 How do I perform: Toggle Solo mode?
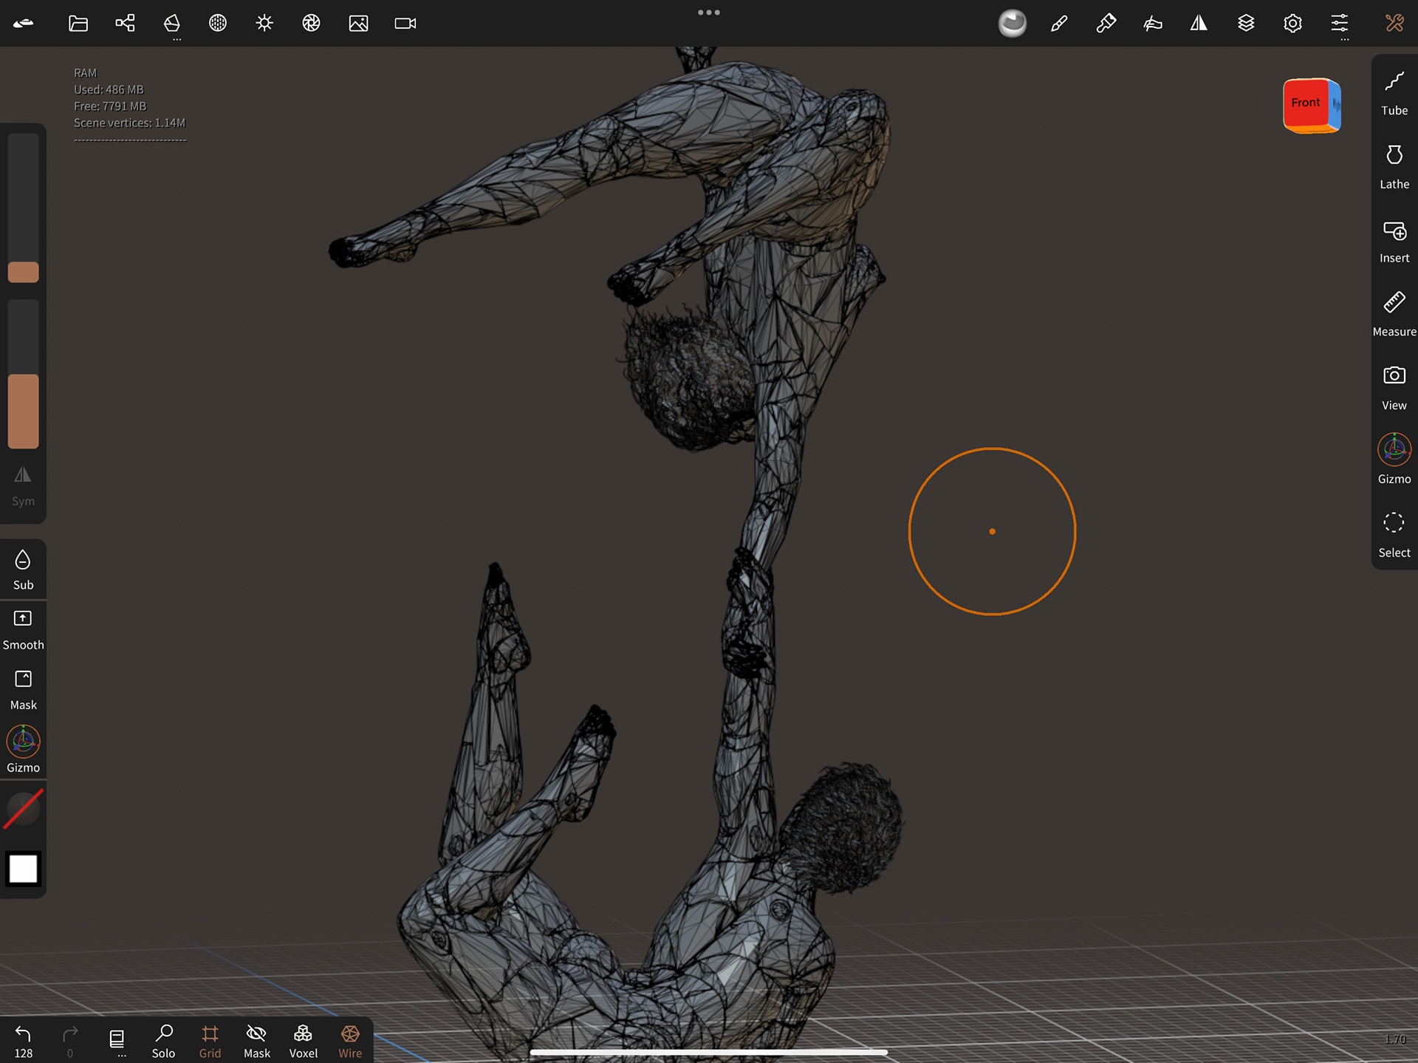click(x=163, y=1041)
